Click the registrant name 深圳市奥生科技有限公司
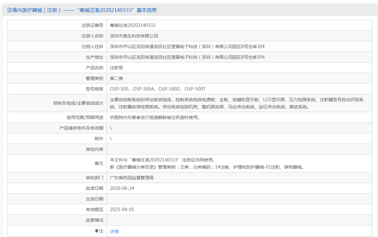 click(134, 36)
